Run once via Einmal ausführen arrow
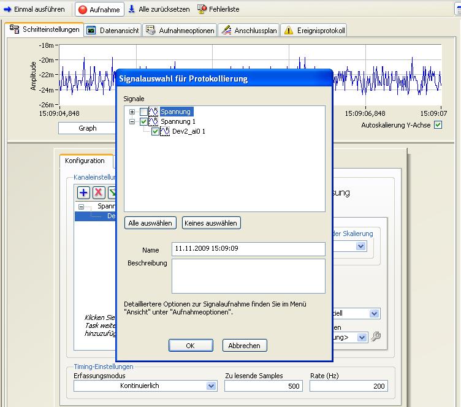The height and width of the screenshot is (407, 461). pos(35,10)
